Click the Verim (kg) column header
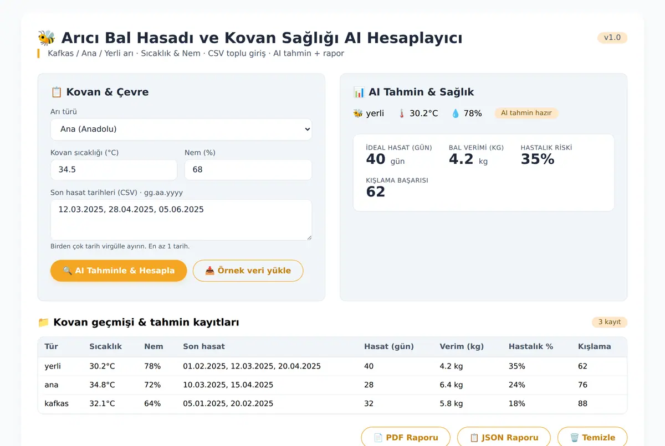665x446 pixels. [x=462, y=346]
